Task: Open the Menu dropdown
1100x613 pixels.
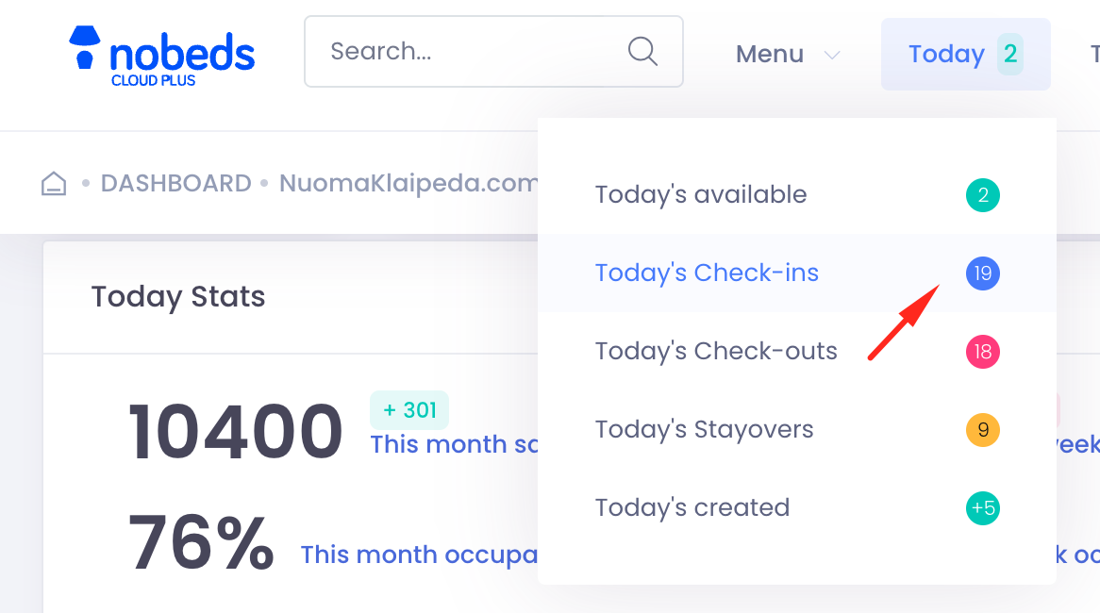Action: pos(770,54)
